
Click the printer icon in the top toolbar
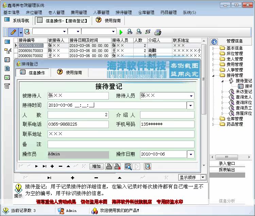pyautogui.click(x=157, y=32)
